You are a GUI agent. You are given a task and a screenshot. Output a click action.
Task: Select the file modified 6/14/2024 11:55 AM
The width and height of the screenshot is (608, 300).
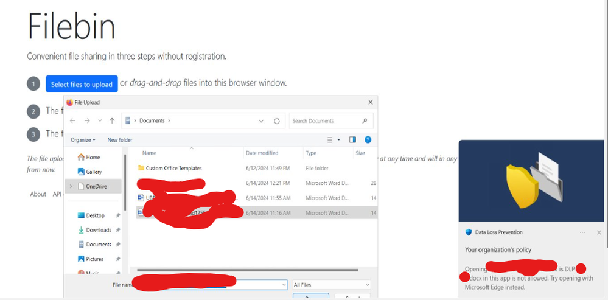[256, 198]
